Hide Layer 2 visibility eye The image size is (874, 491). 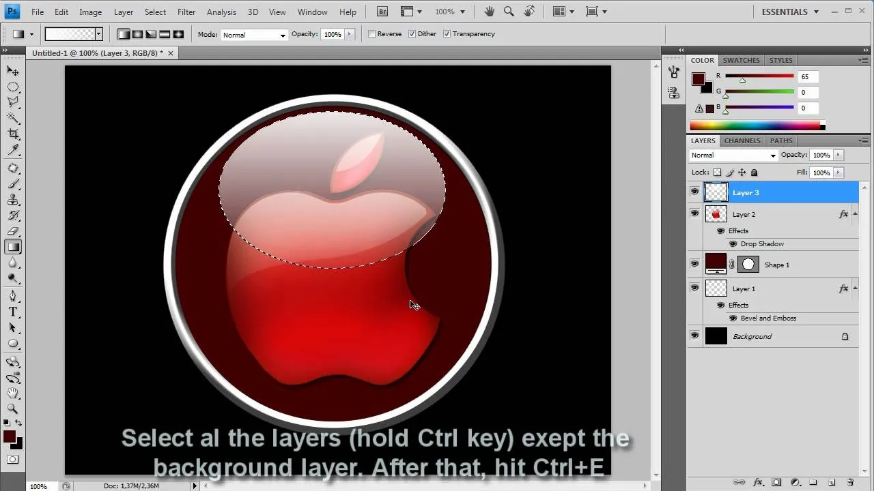coord(694,213)
